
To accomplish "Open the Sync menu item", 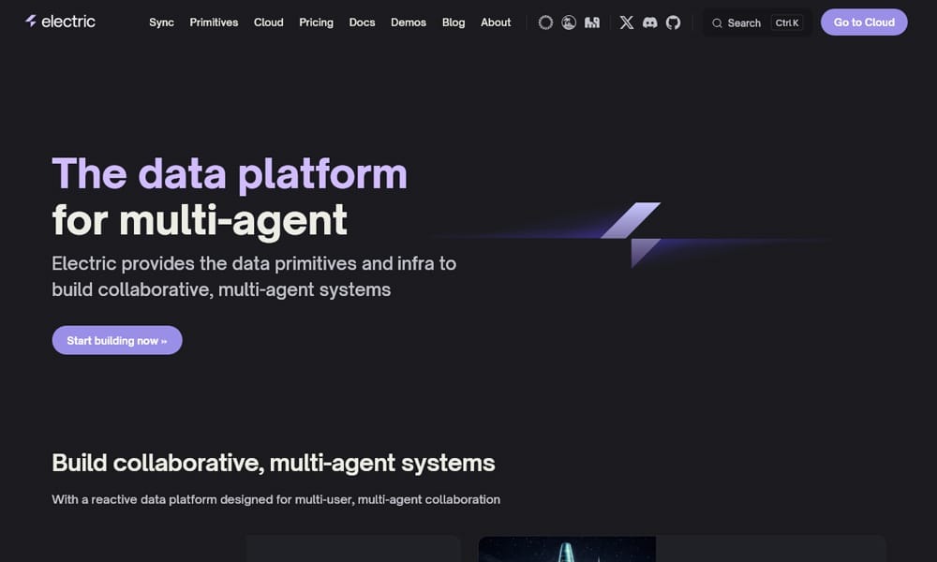I will (161, 22).
